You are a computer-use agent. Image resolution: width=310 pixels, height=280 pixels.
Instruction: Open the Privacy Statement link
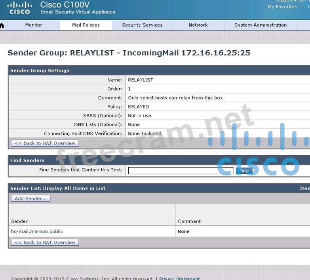pos(179,278)
